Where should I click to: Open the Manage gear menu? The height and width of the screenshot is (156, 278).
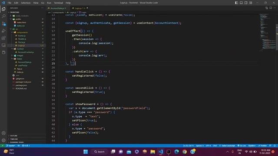click(3, 140)
